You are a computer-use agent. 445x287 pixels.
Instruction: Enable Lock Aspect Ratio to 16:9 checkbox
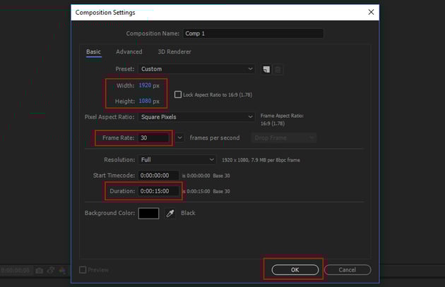(177, 94)
